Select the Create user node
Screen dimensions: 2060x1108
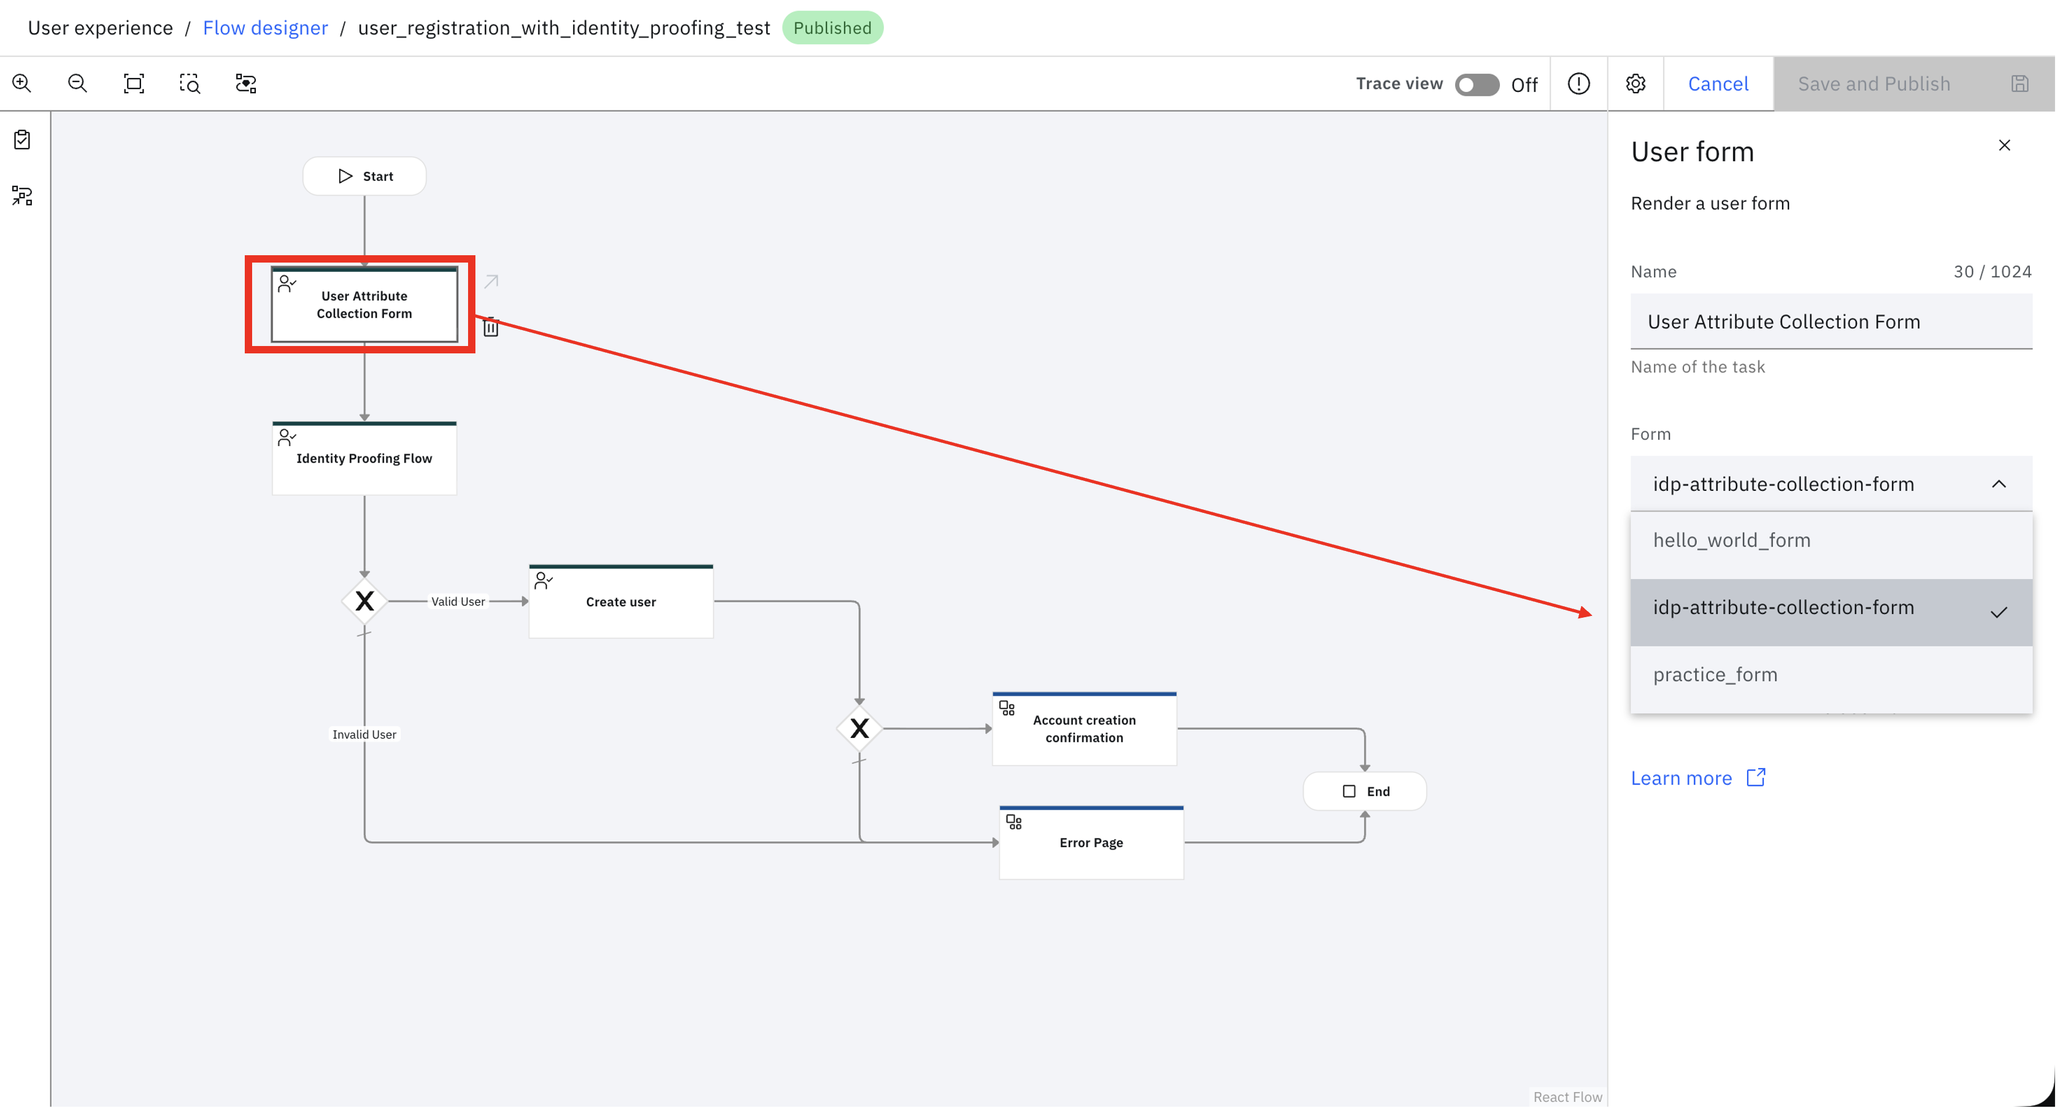(x=621, y=602)
